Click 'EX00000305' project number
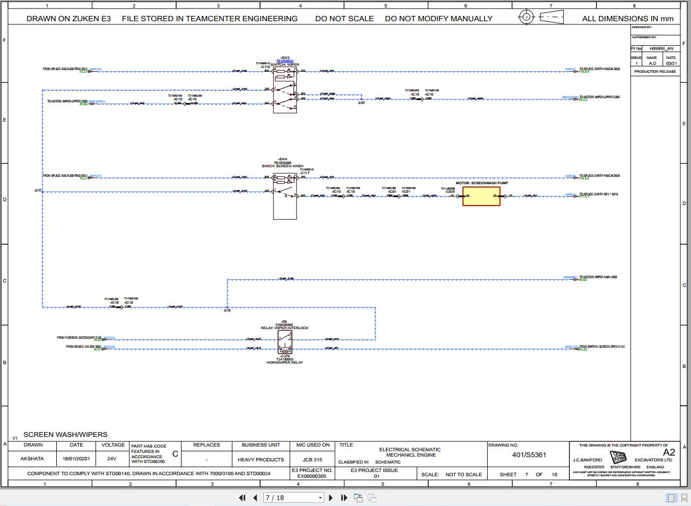This screenshot has height=506, width=691. (312, 476)
